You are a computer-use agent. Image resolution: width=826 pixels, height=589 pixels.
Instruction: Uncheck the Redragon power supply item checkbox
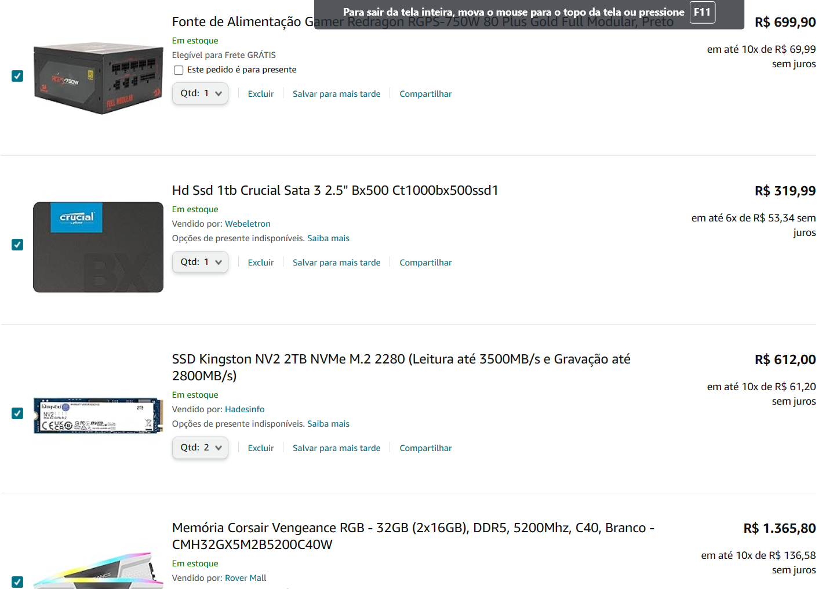click(17, 76)
